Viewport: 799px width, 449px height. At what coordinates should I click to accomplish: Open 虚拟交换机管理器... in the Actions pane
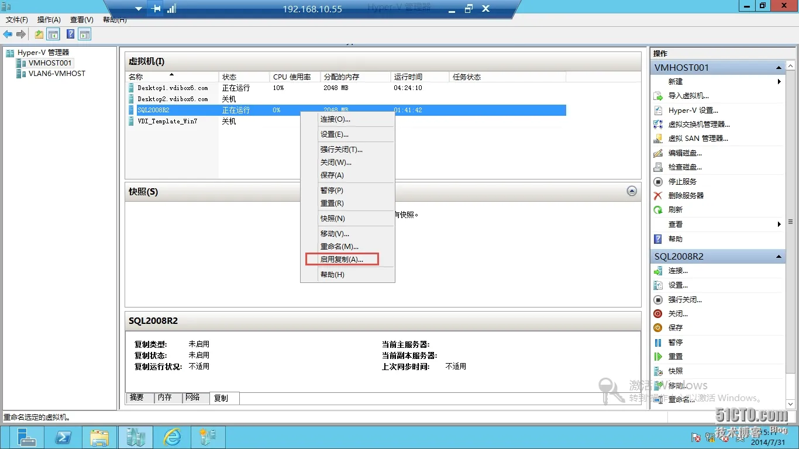[x=699, y=125]
